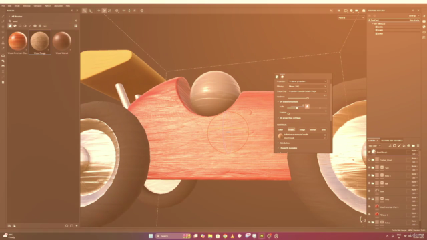Image resolution: width=427 pixels, height=240 pixels.
Task: Hide the Colour folder layer
Action: (369, 222)
